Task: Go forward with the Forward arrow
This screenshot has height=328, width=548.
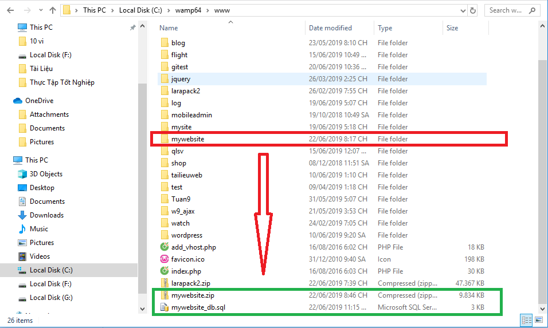Action: 27,10
